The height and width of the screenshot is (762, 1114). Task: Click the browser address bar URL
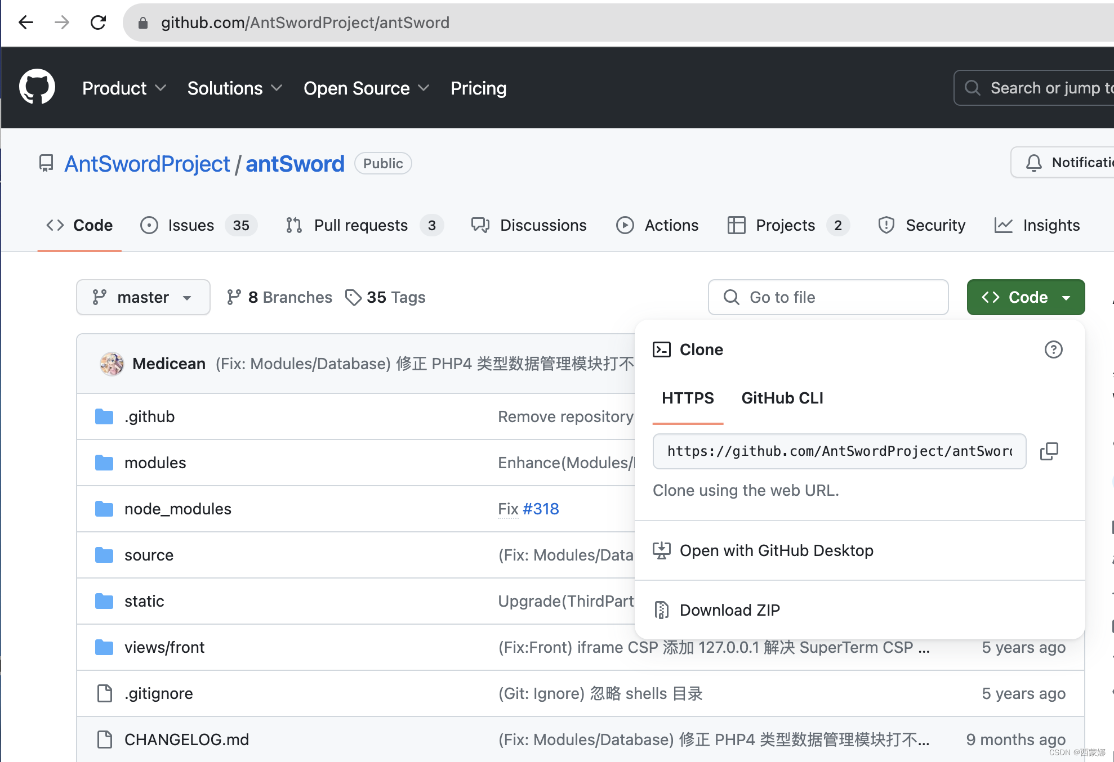click(305, 23)
